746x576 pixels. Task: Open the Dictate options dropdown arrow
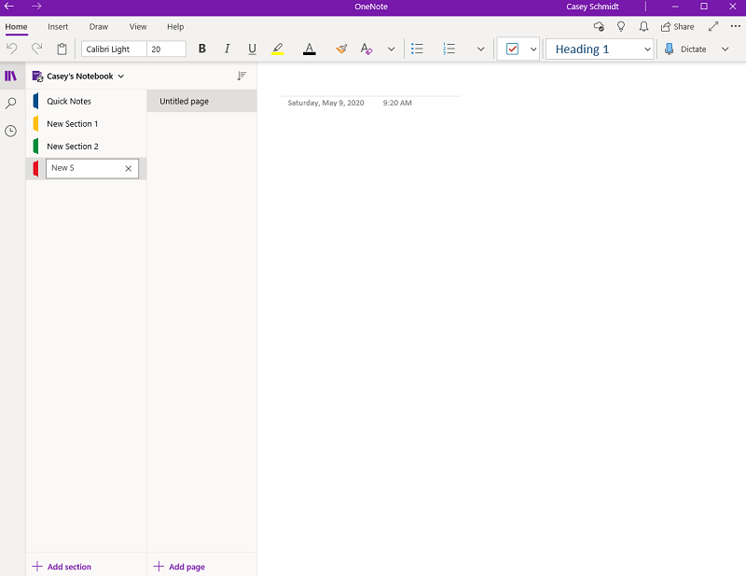[725, 49]
